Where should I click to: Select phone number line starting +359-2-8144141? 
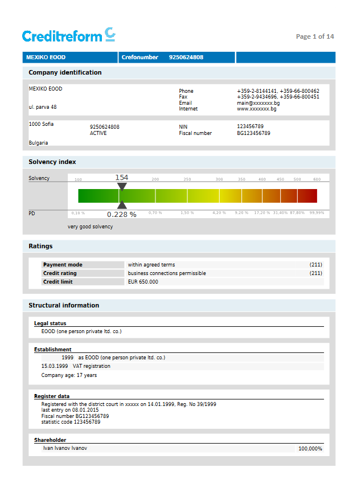point(278,91)
